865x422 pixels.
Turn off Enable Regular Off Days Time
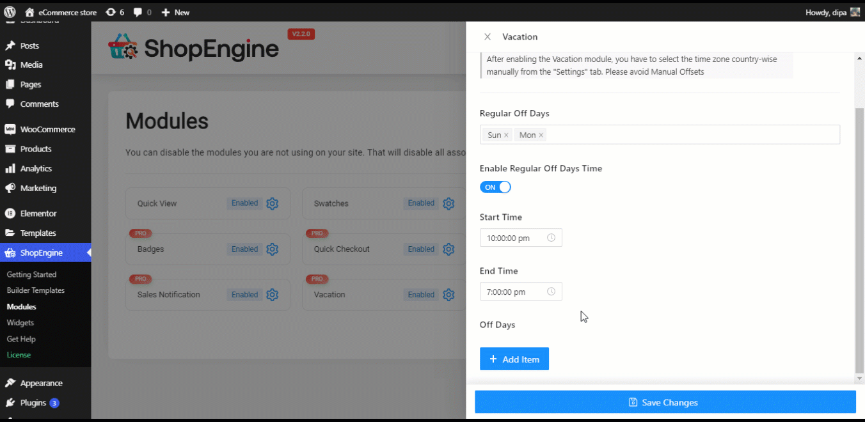495,187
